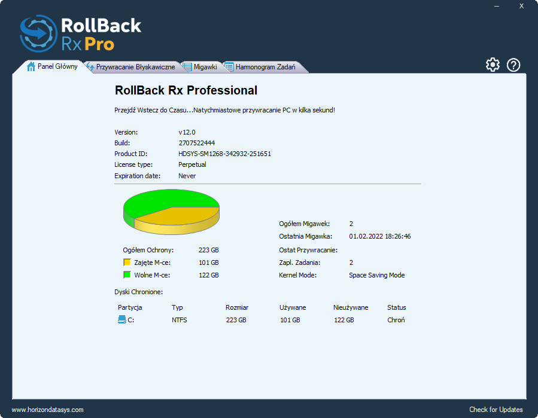Close the RollBack Rx window
Image resolution: width=538 pixels, height=418 pixels.
pos(521,6)
